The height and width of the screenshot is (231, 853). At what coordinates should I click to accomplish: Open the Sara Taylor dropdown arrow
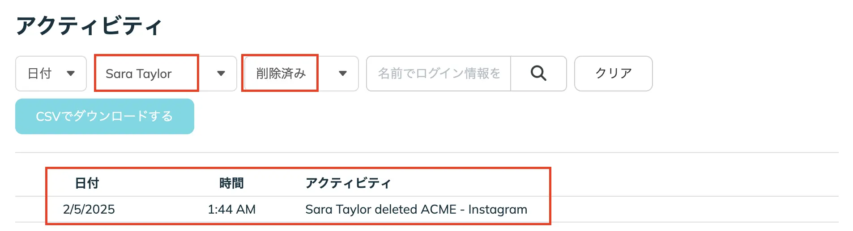221,74
